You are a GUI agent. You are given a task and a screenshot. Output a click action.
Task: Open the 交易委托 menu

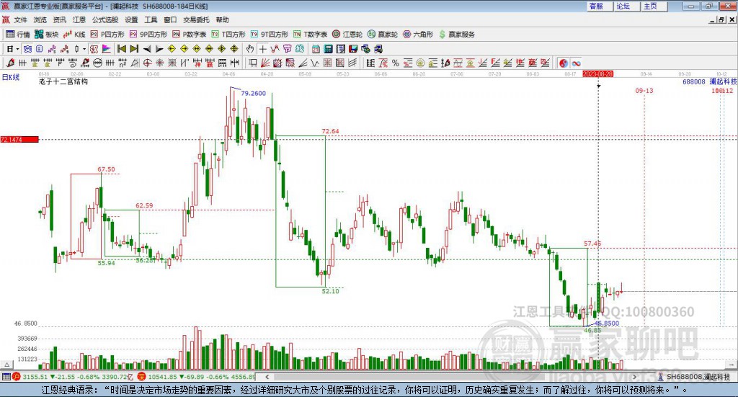196,19
